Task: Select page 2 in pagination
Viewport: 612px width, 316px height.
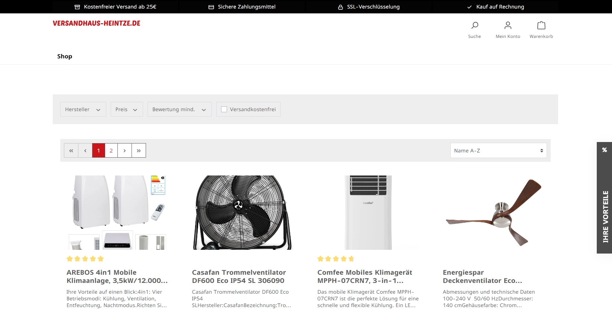Action: click(x=111, y=151)
